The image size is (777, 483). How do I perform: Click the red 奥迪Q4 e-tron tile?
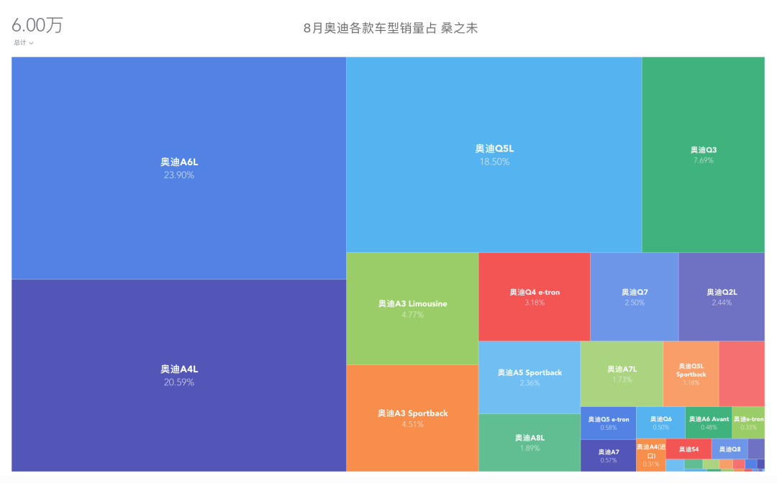534,297
